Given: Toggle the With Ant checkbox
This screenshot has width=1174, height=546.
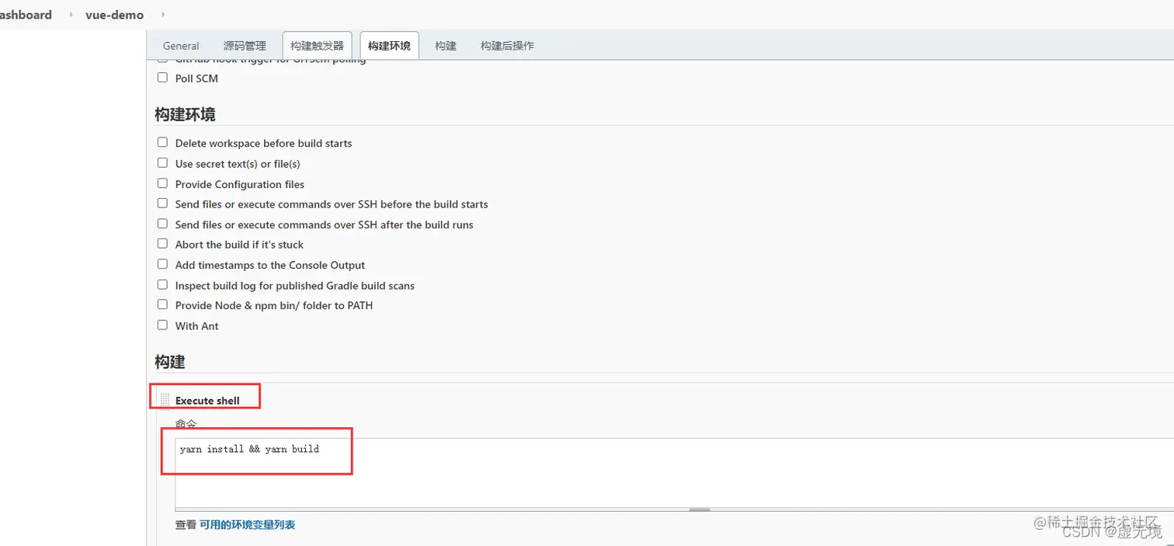Looking at the screenshot, I should (x=162, y=325).
